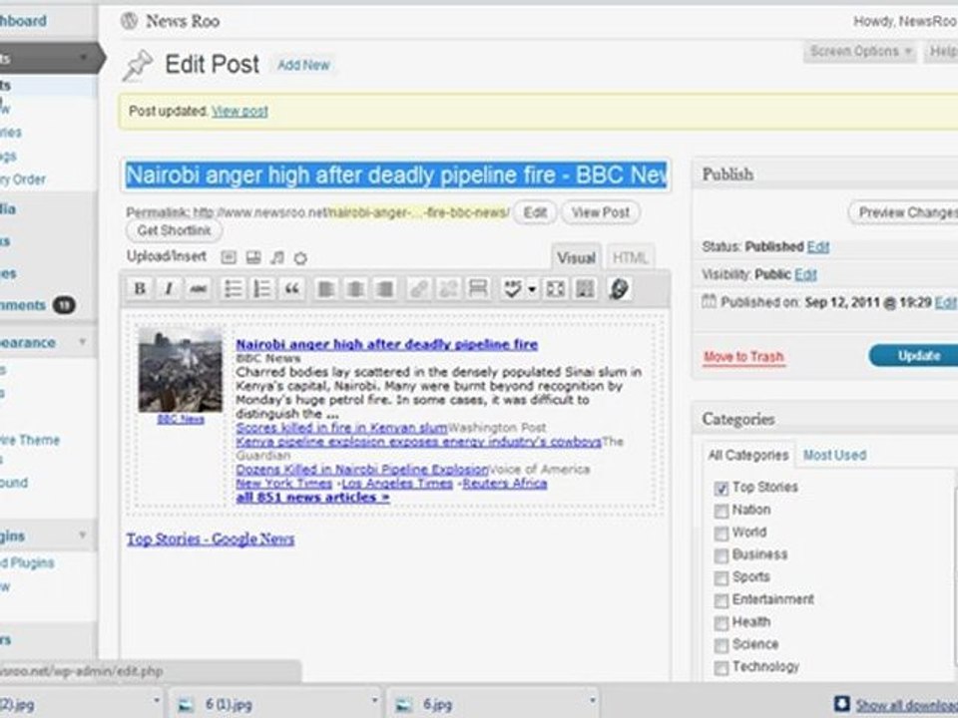Click the Unlink broken chain icon
The width and height of the screenshot is (958, 718).
(448, 289)
